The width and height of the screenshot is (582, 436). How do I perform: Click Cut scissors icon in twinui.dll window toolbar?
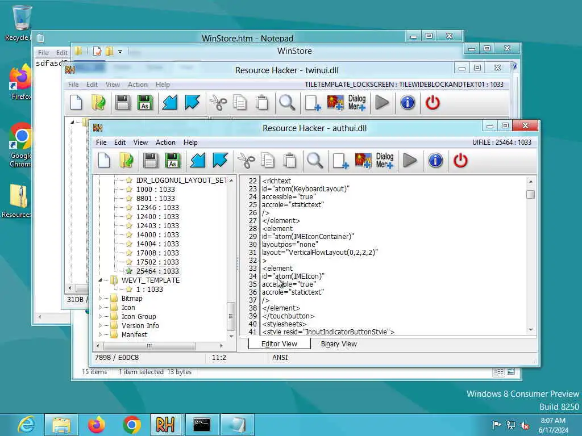pyautogui.click(x=218, y=103)
